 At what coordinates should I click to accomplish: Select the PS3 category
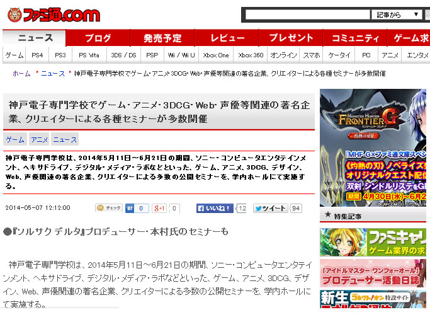(x=60, y=55)
